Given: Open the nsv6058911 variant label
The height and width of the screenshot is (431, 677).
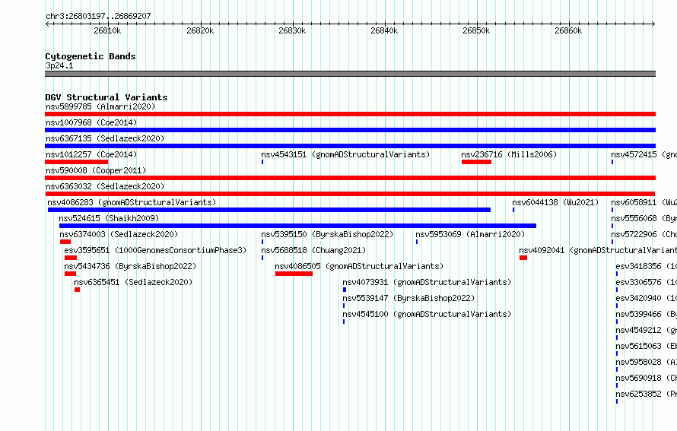Looking at the screenshot, I should tap(644, 202).
